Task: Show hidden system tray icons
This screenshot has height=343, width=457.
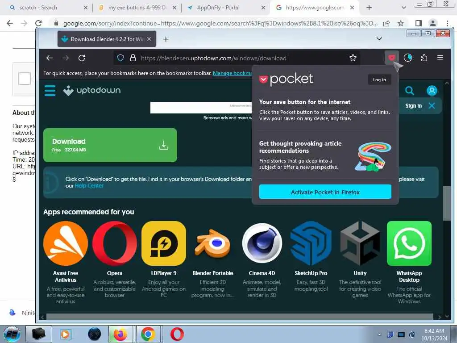Action: tap(379, 335)
